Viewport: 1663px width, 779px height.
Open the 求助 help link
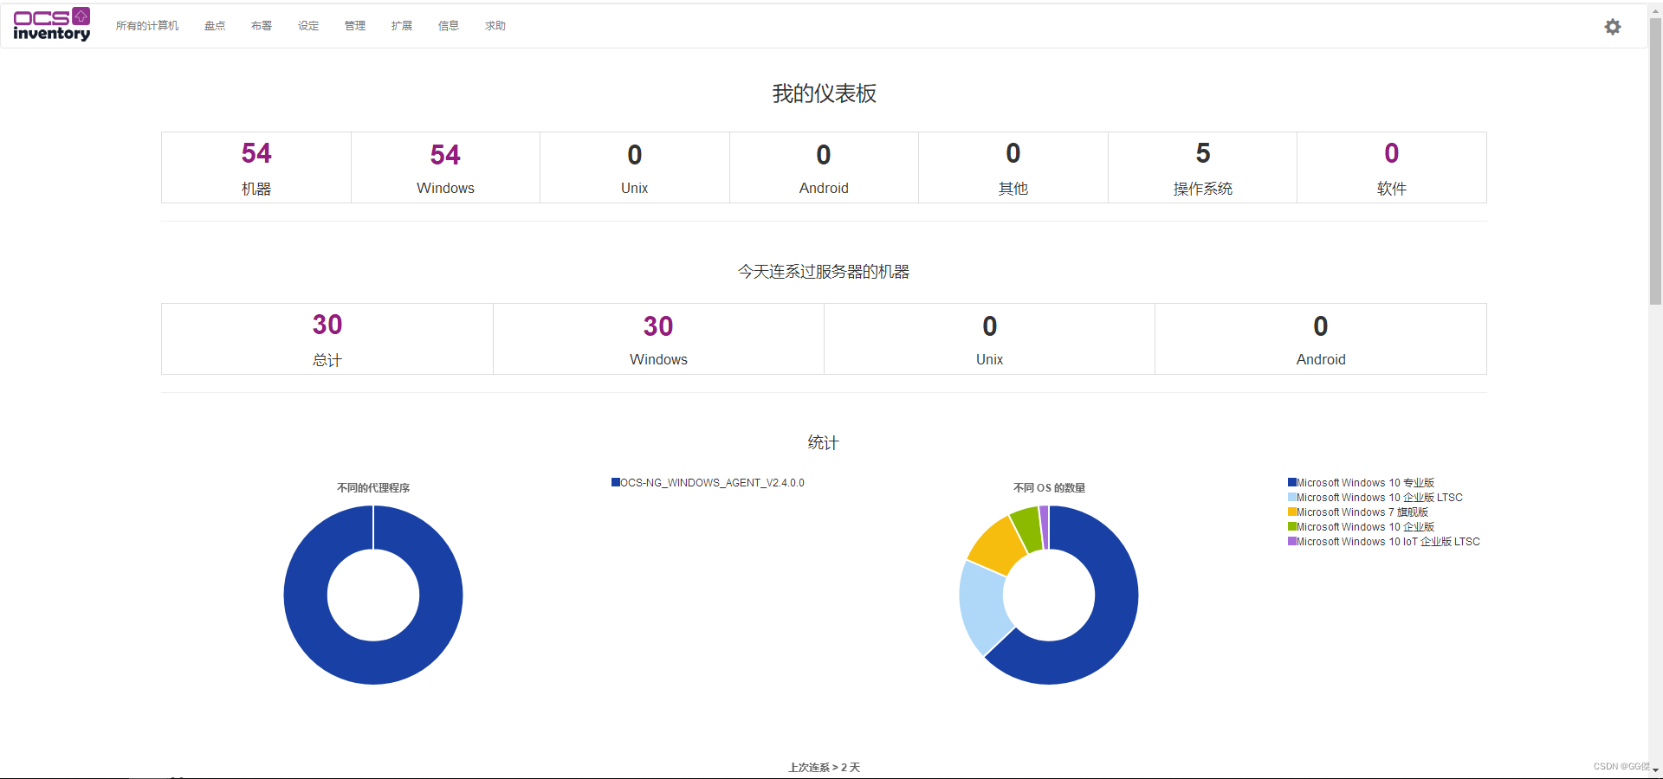click(x=495, y=25)
